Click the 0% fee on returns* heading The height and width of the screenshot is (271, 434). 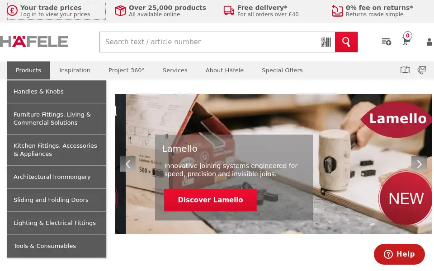379,8
